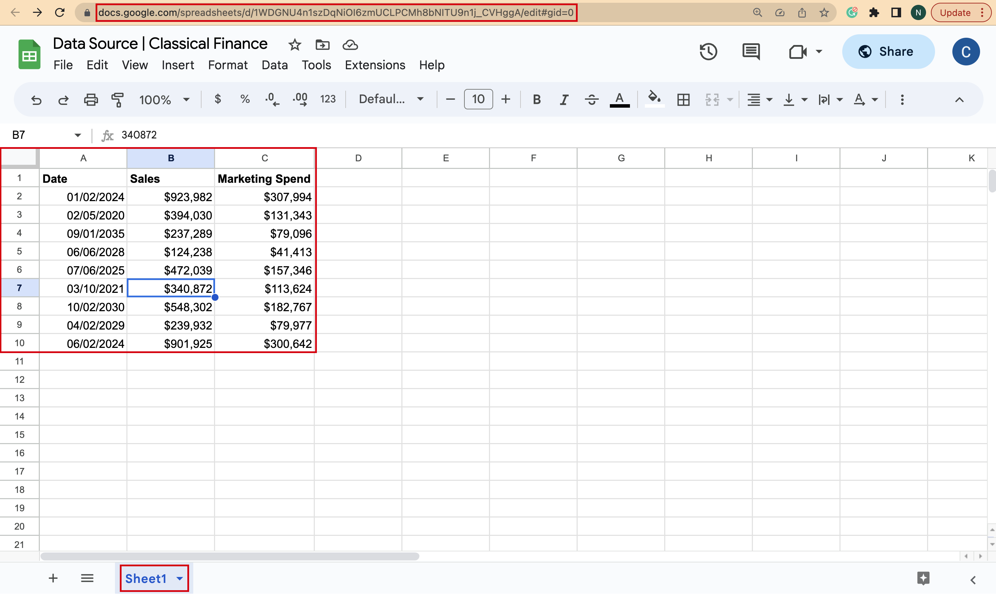Open the print dialog
Image resolution: width=996 pixels, height=594 pixels.
91,99
